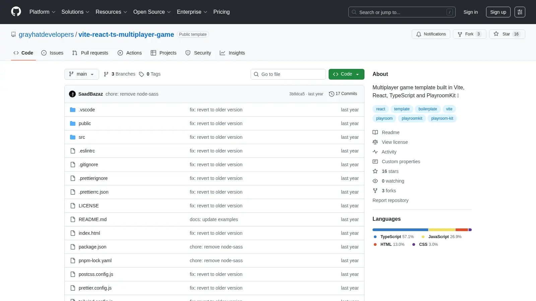
Task: View the 16 stars list
Action: coord(386,171)
